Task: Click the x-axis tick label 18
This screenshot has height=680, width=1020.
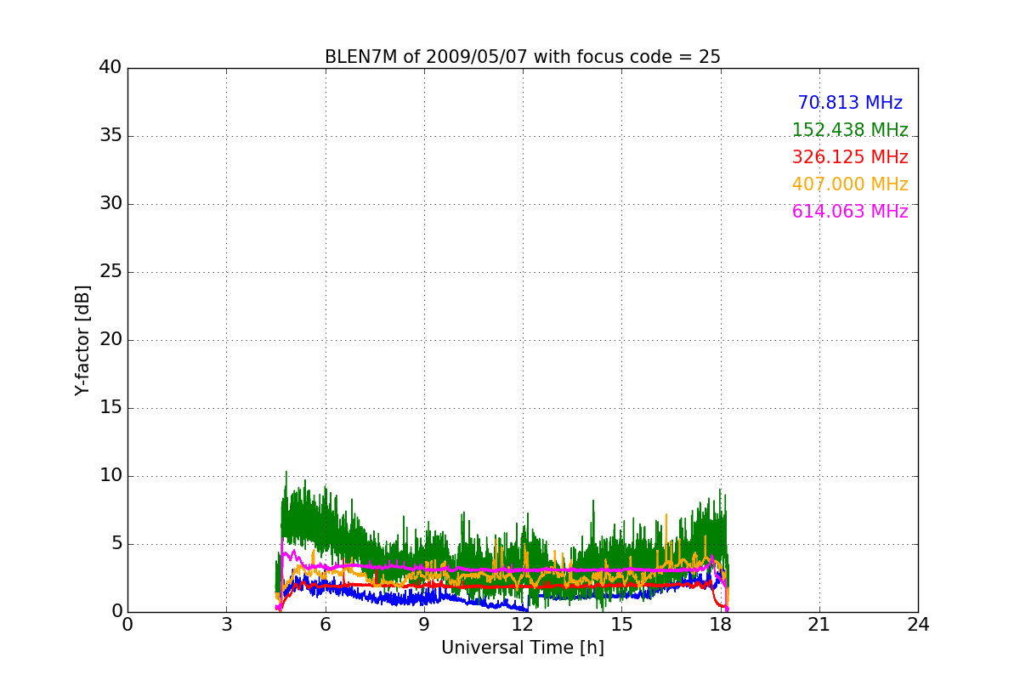Action: 720,625
